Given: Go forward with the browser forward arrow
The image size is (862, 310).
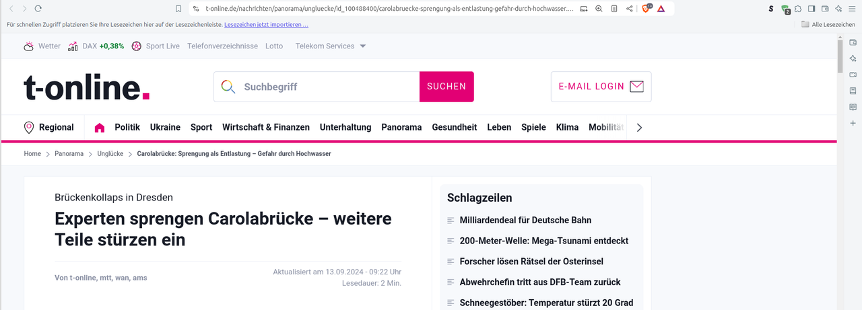Looking at the screenshot, I should click(x=24, y=9).
